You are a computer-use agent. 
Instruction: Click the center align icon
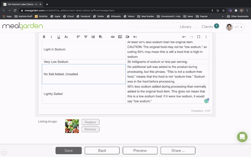click(x=86, y=37)
